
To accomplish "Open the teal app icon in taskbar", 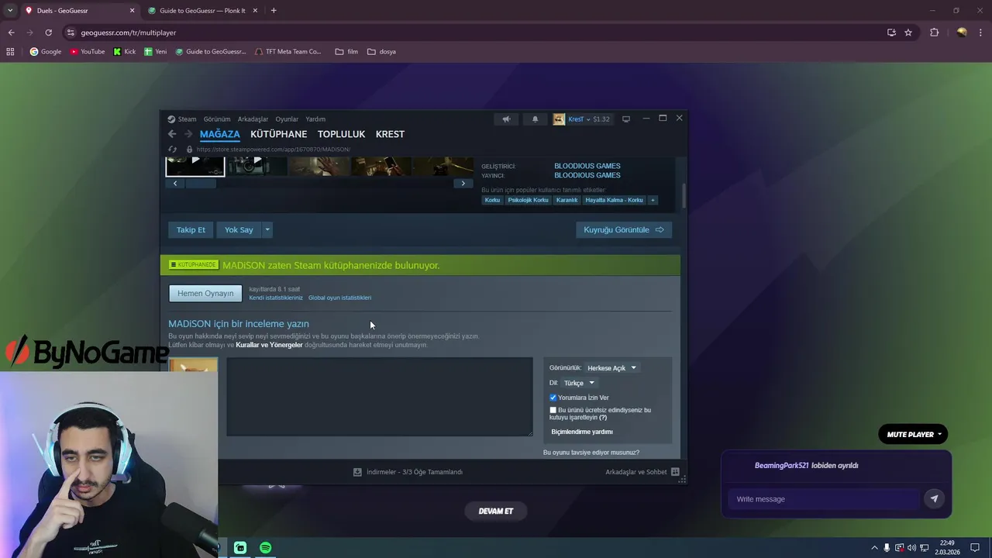I will tap(240, 548).
